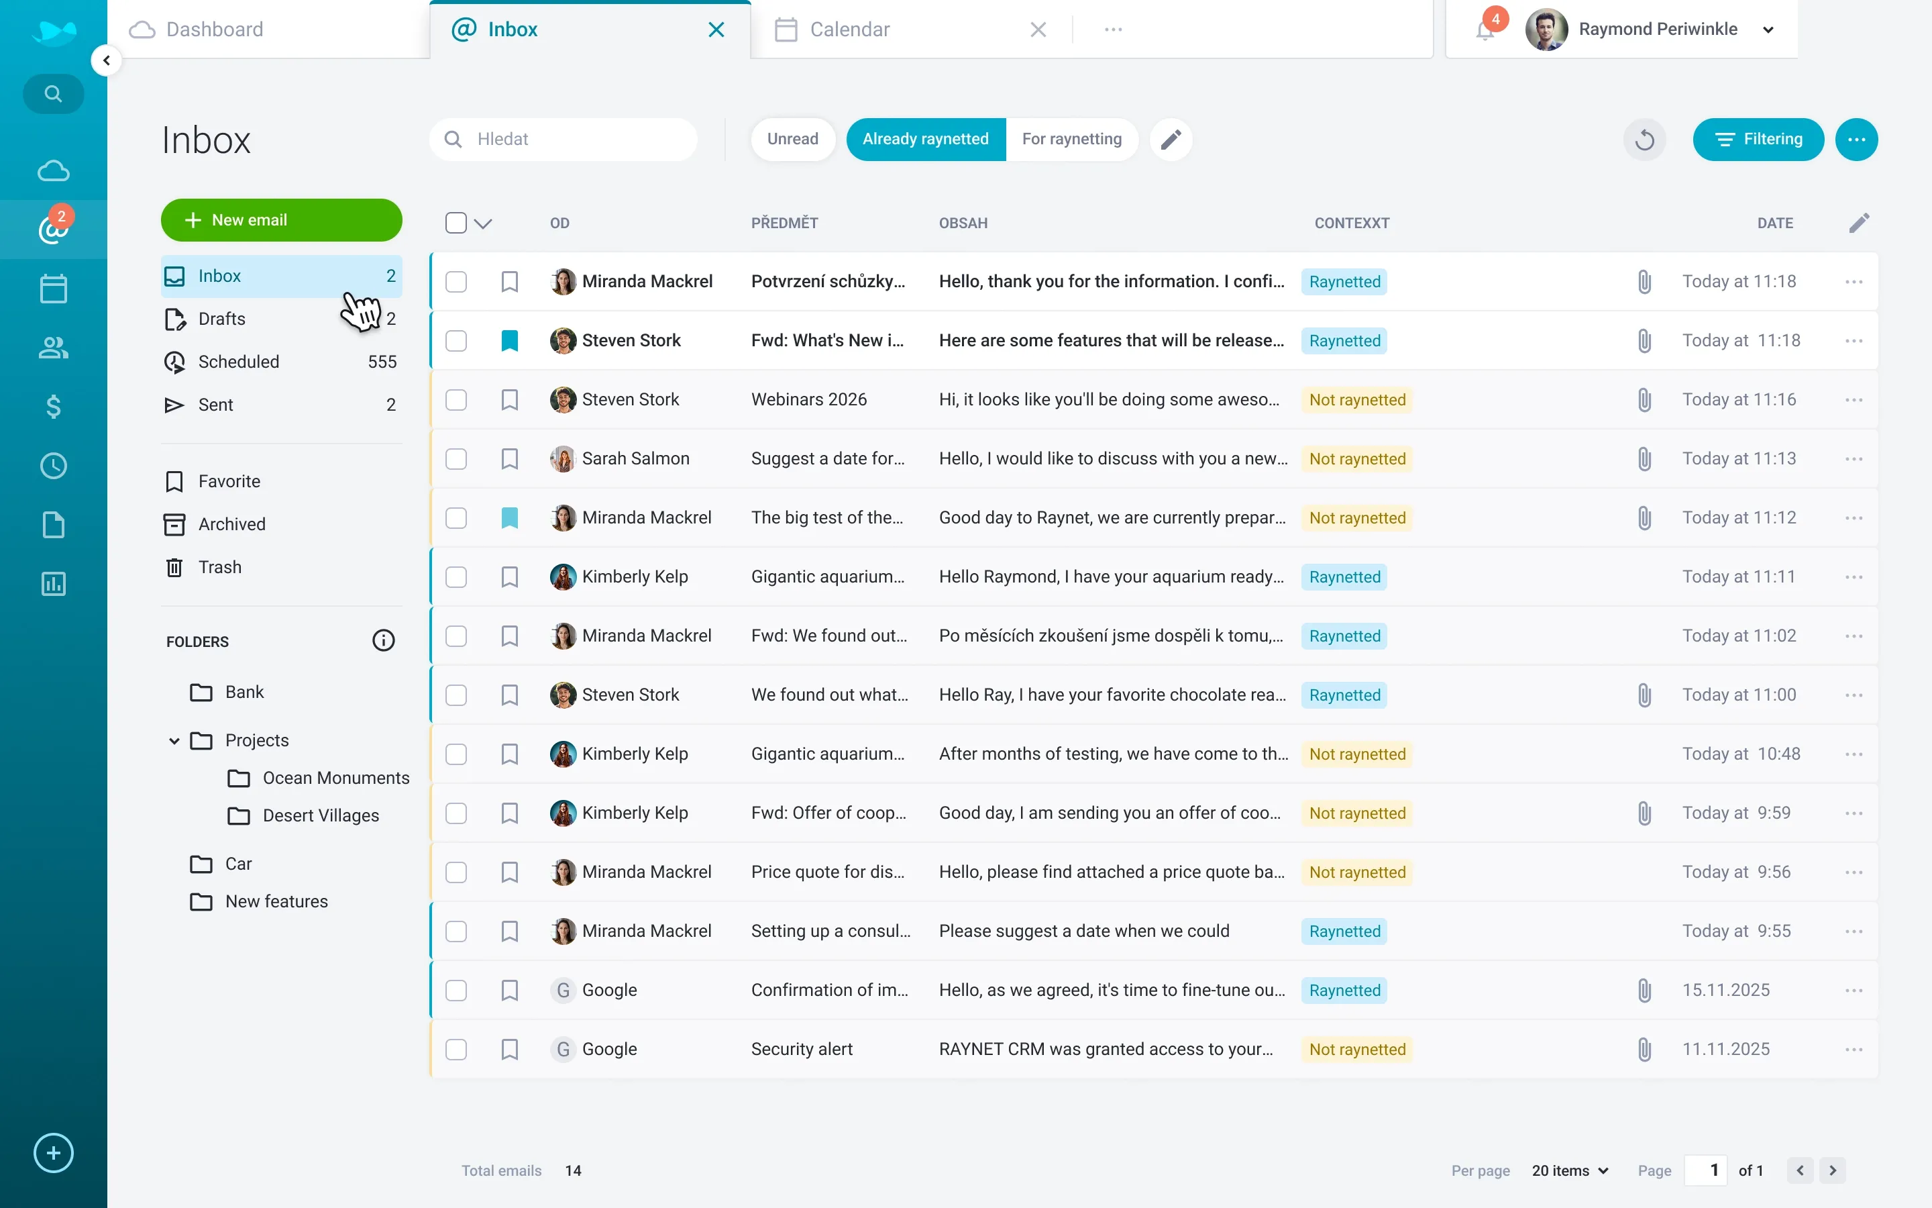The width and height of the screenshot is (1932, 1208).
Task: Refresh the inbox with the reload icon
Action: pyautogui.click(x=1644, y=139)
